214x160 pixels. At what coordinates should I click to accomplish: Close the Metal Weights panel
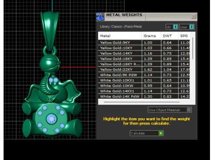(193, 16)
